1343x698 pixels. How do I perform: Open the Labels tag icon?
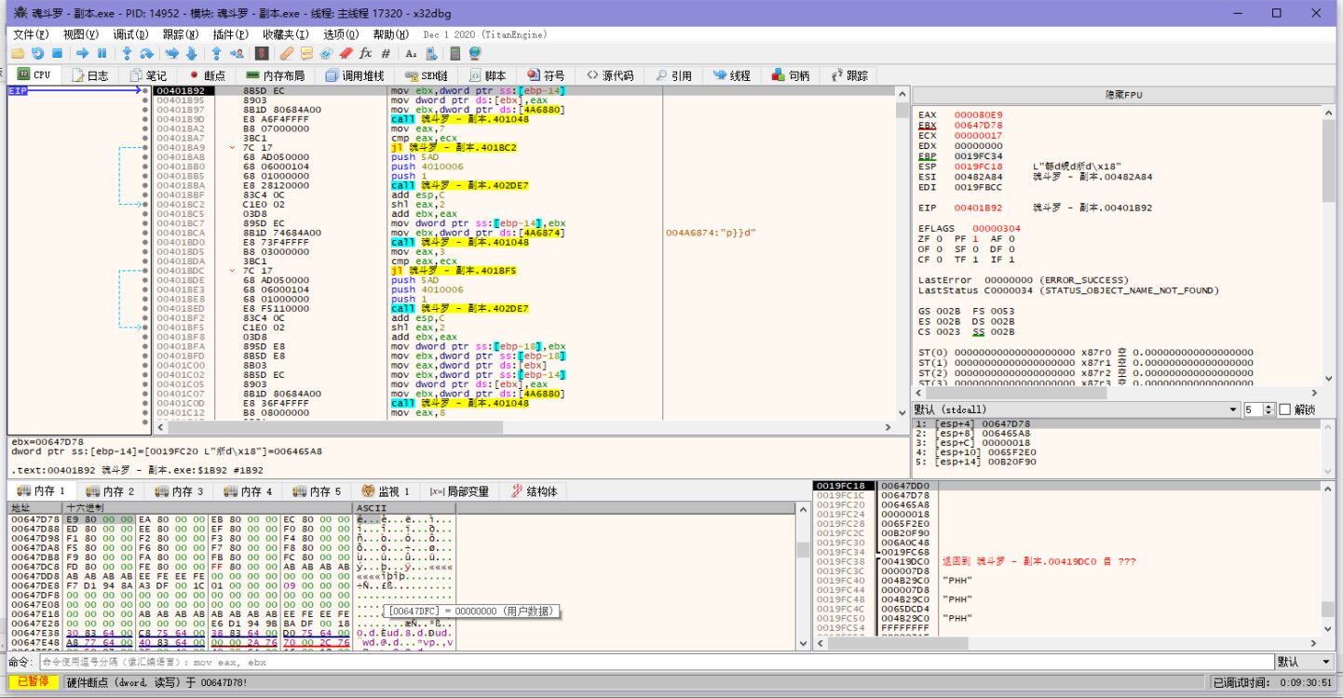326,53
